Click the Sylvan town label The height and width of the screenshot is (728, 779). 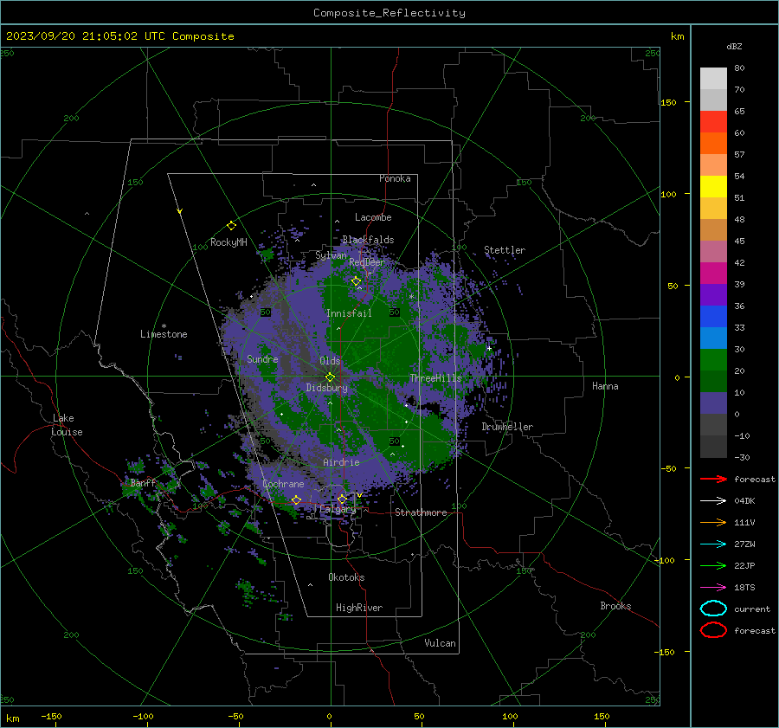[x=331, y=255]
